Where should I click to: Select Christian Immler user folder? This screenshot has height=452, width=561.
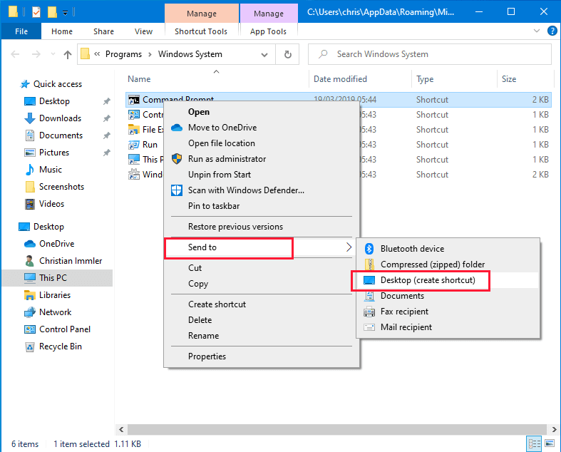[71, 261]
